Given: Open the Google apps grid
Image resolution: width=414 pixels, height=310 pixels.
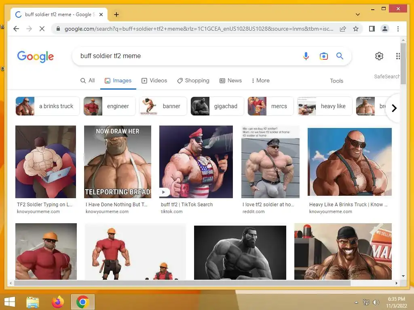Looking at the screenshot, I should (x=398, y=56).
